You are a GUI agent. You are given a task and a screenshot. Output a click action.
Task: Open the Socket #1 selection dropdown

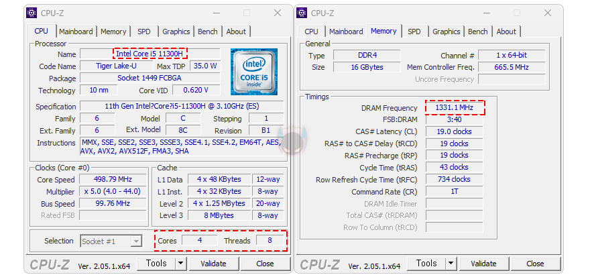[111, 241]
